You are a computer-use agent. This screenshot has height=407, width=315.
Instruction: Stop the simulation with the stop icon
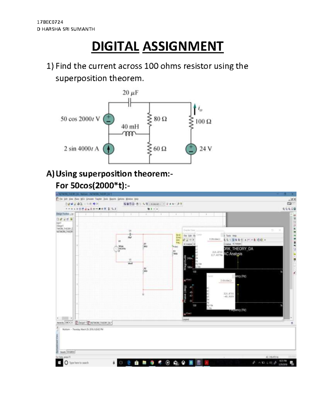click(x=157, y=209)
